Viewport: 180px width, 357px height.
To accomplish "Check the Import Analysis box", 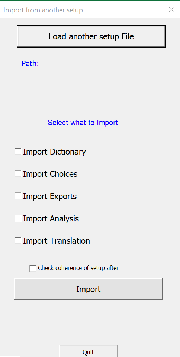I will tap(18, 218).
